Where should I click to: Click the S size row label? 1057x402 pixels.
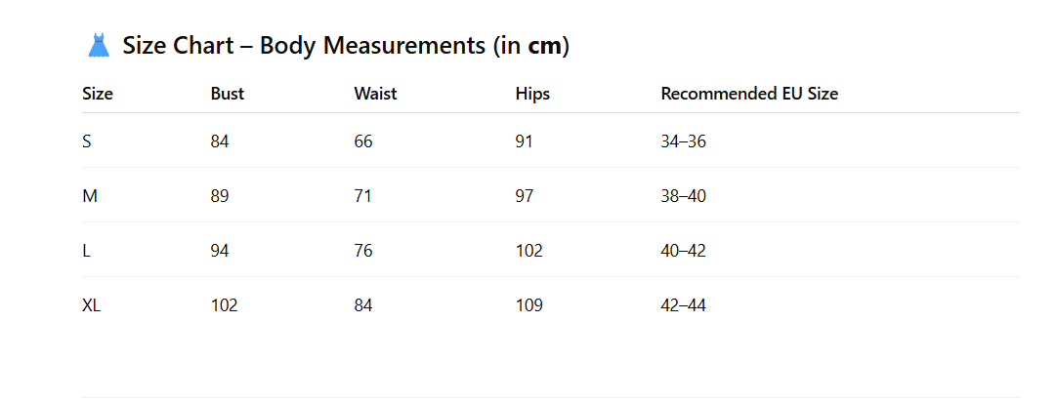click(x=86, y=141)
